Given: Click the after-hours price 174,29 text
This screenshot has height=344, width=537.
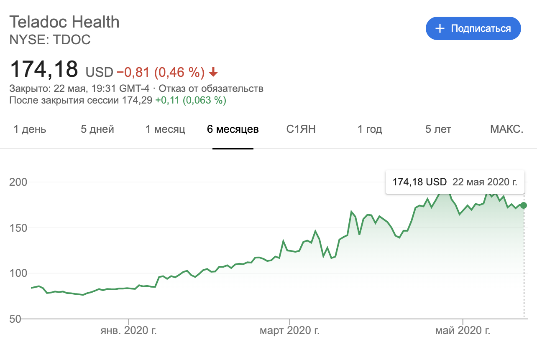Looking at the screenshot, I should point(137,100).
